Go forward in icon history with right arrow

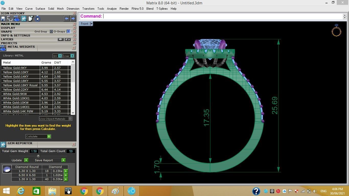[x=73, y=18]
